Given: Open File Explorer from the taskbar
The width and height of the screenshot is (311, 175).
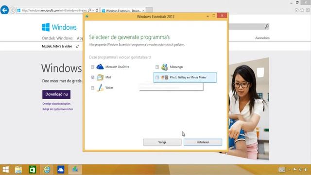Looking at the screenshot, I should [x=18, y=170].
